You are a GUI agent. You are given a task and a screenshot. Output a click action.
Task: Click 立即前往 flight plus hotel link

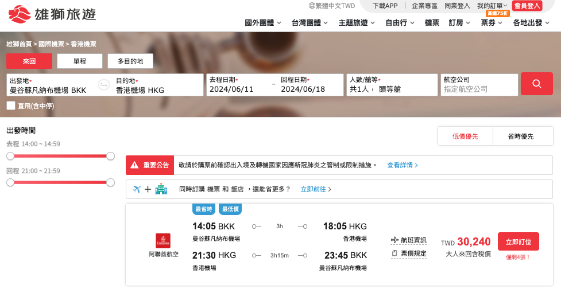pos(316,189)
